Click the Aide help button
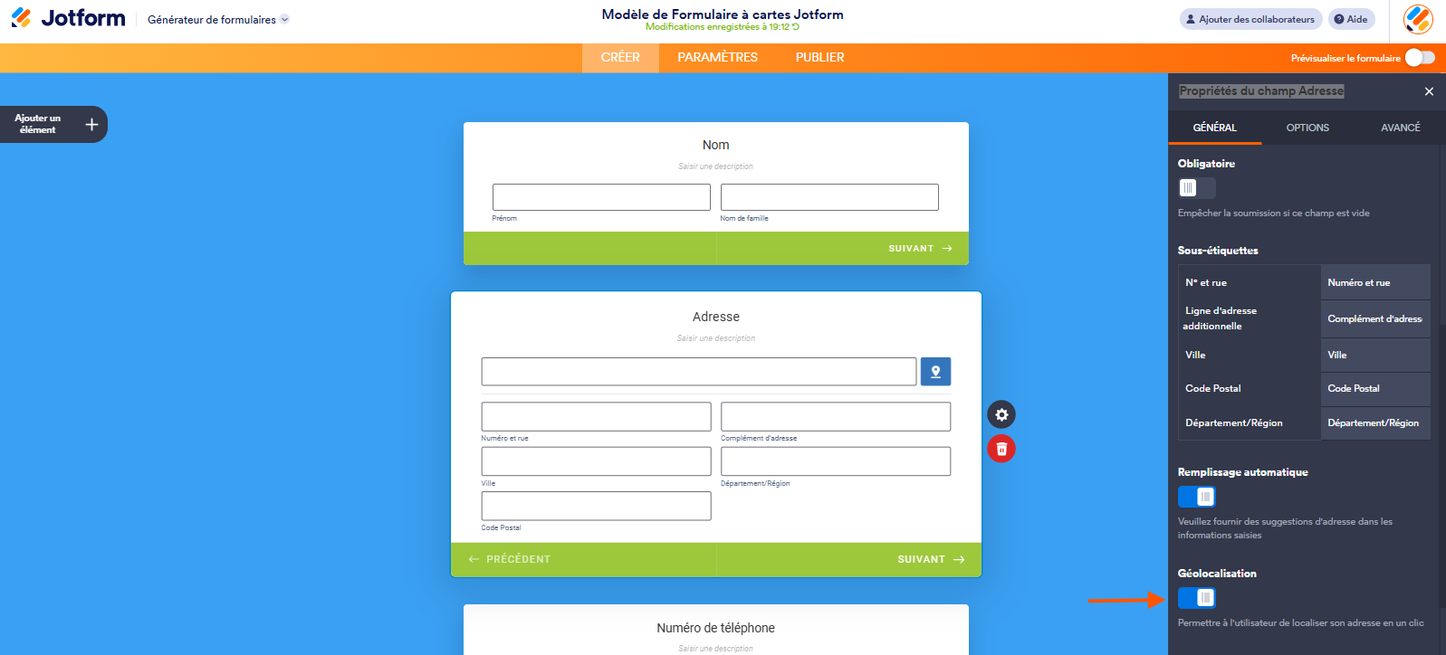Viewport: 1446px width, 655px height. point(1351,19)
